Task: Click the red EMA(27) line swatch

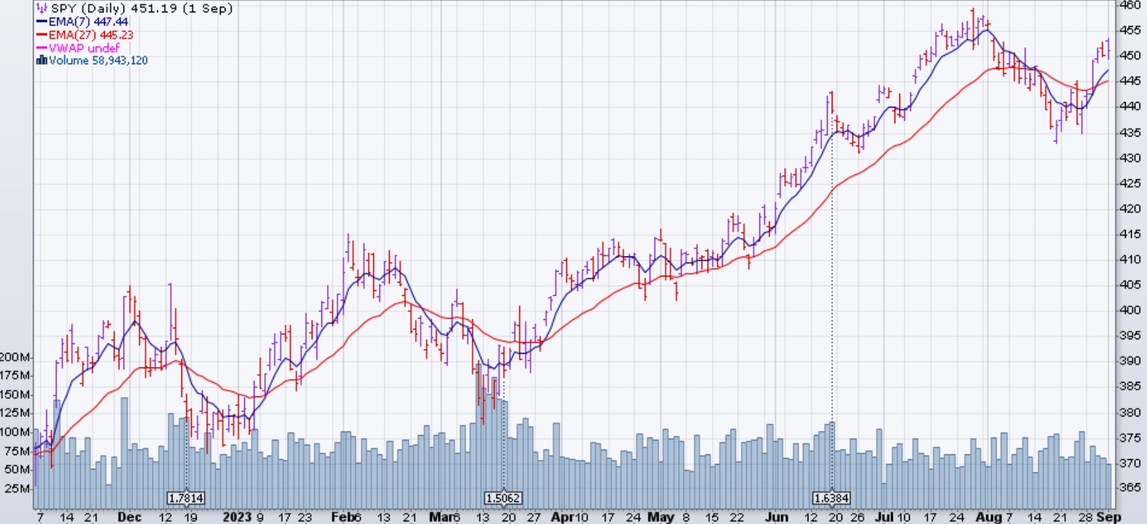Action: tap(41, 35)
